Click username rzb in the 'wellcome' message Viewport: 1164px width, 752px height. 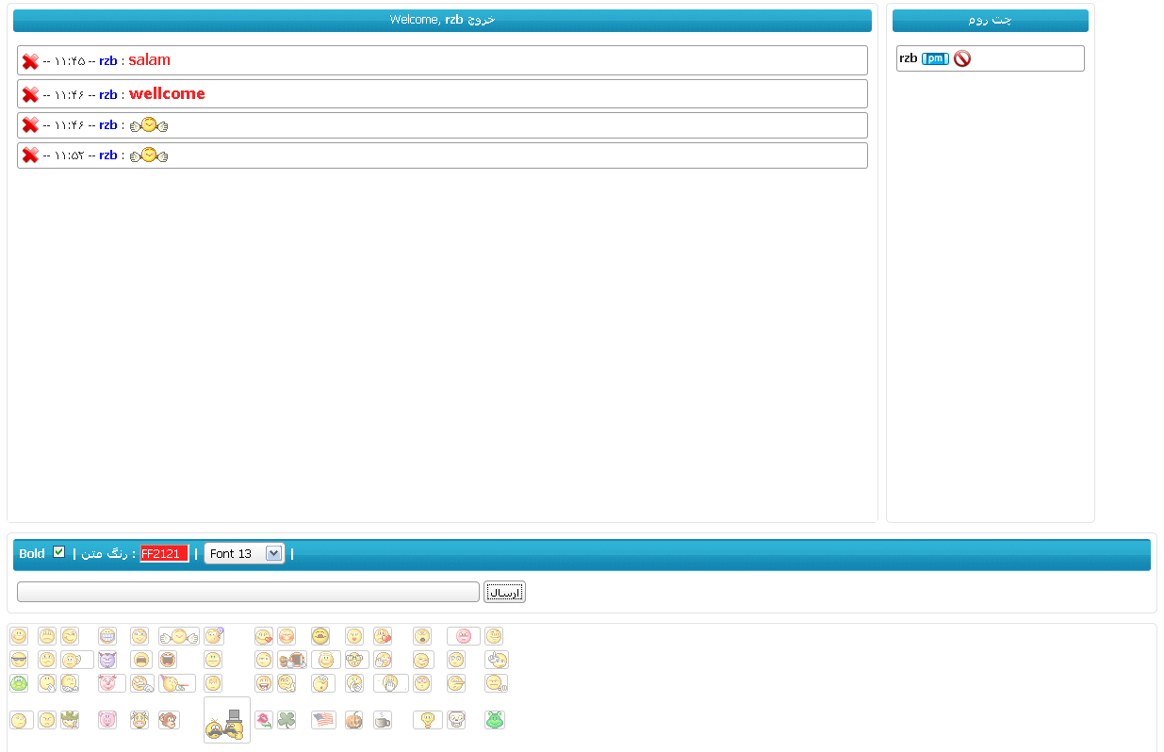coord(107,94)
